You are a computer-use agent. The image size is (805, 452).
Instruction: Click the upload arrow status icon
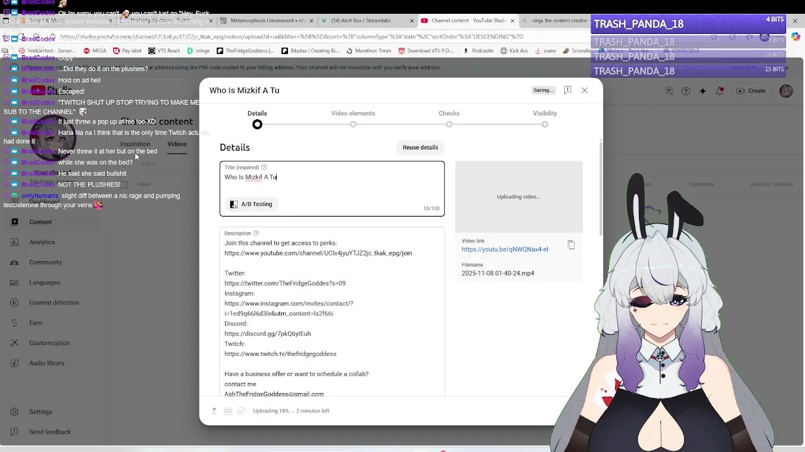(214, 411)
